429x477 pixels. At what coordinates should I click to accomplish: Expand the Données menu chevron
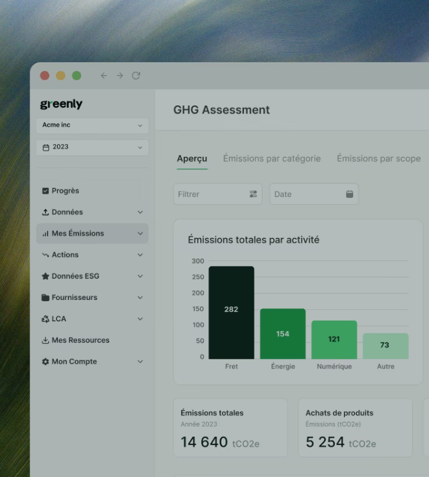click(140, 212)
